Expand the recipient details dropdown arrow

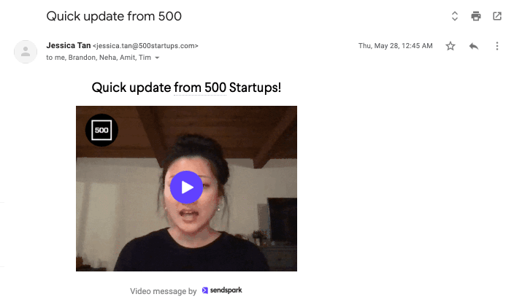pyautogui.click(x=157, y=58)
